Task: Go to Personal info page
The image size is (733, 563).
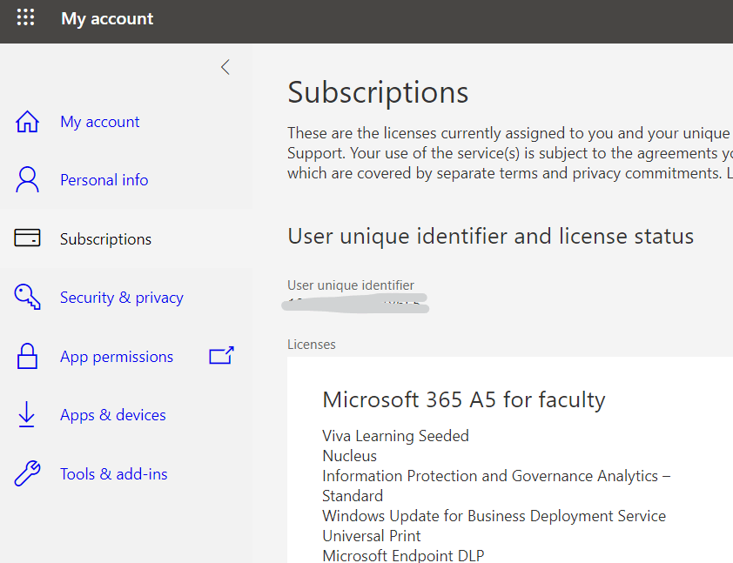Action: (x=104, y=180)
